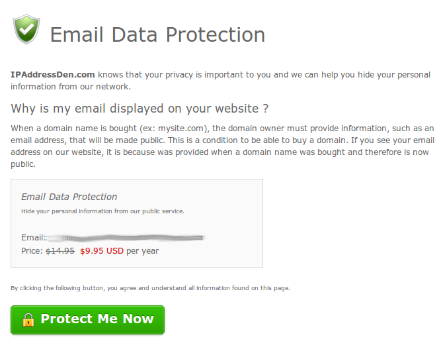Click the padlock icon on the button
This screenshot has width=441, height=357.
(x=28, y=320)
